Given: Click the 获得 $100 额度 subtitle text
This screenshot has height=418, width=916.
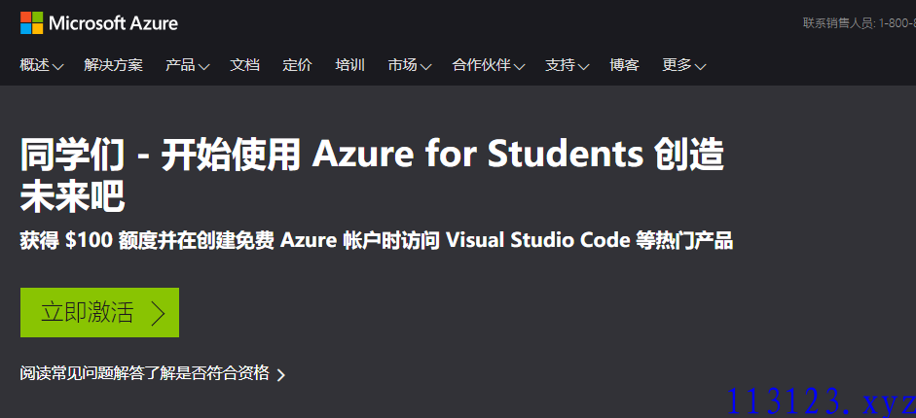Looking at the screenshot, I should pyautogui.click(x=376, y=240).
